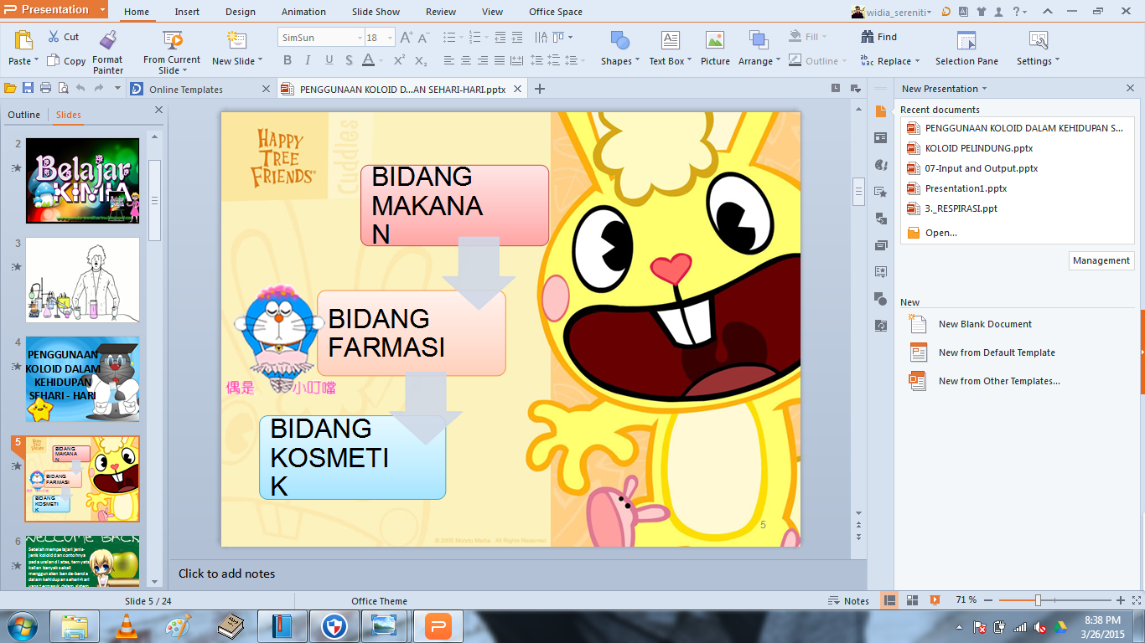Toggle Italic formatting
The width and height of the screenshot is (1145, 643).
coord(308,60)
